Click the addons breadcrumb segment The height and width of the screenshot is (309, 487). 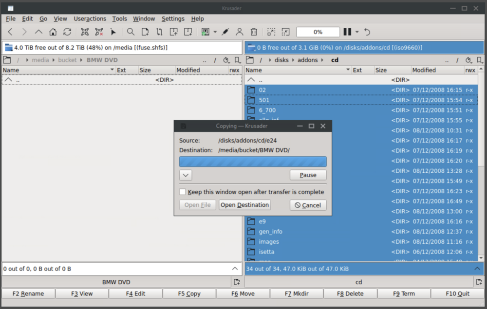(307, 60)
